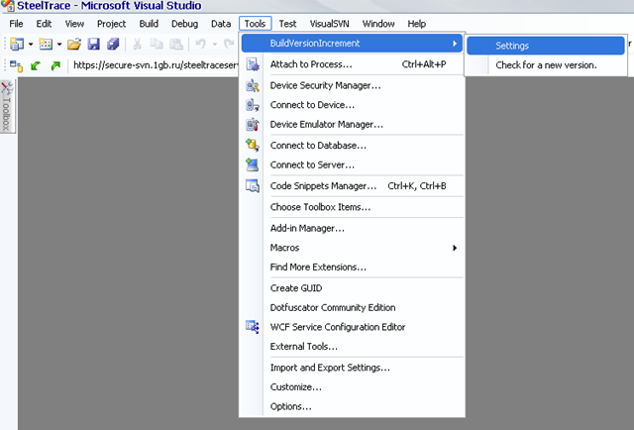This screenshot has height=430, width=634.
Task: Click the Attach to Process icon
Action: [x=253, y=64]
